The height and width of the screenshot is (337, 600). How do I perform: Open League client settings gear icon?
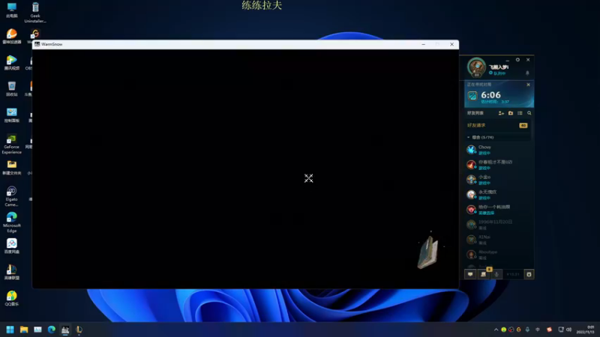[x=517, y=60]
